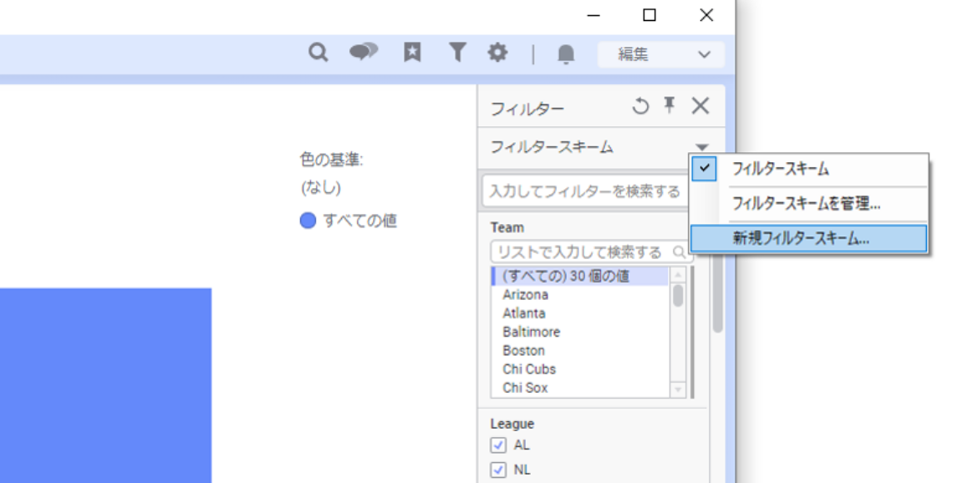The height and width of the screenshot is (483, 968).
Task: Click Team list scrollbar thumb
Action: click(678, 296)
